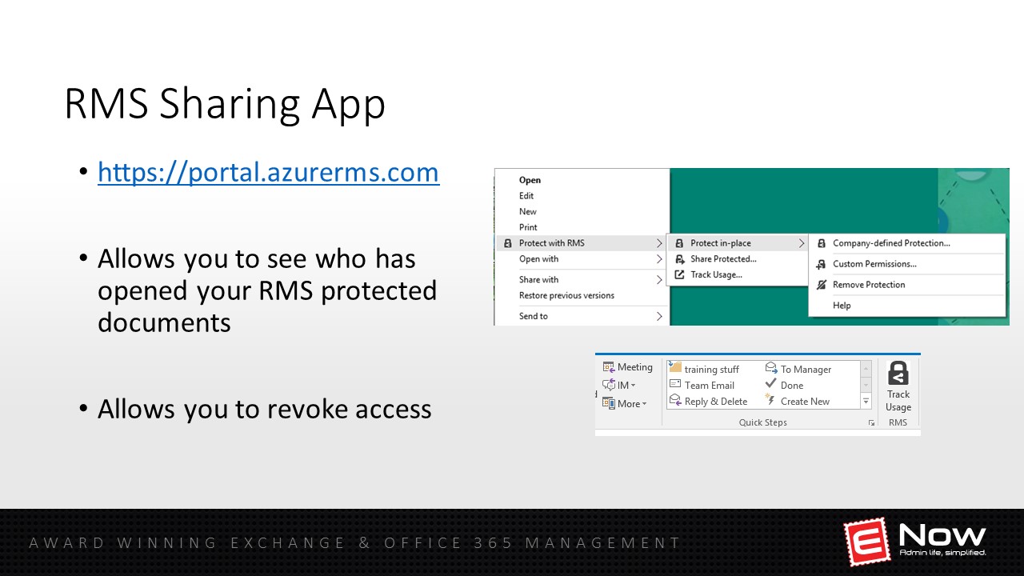Click the ENow logo
1024x576 pixels.
915,540
